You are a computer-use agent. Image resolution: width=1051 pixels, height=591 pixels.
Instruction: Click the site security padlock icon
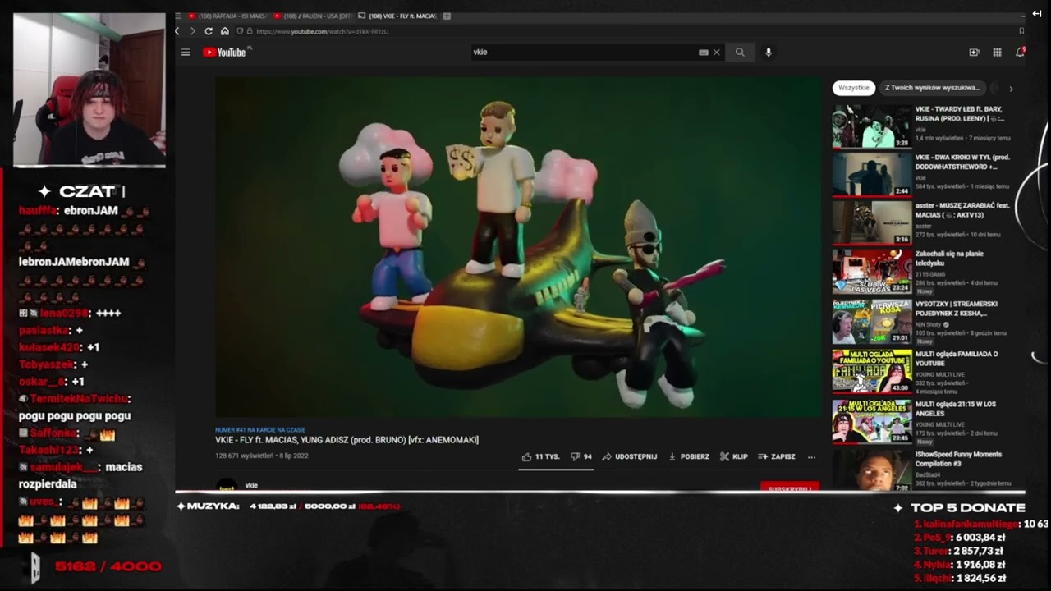pyautogui.click(x=250, y=31)
